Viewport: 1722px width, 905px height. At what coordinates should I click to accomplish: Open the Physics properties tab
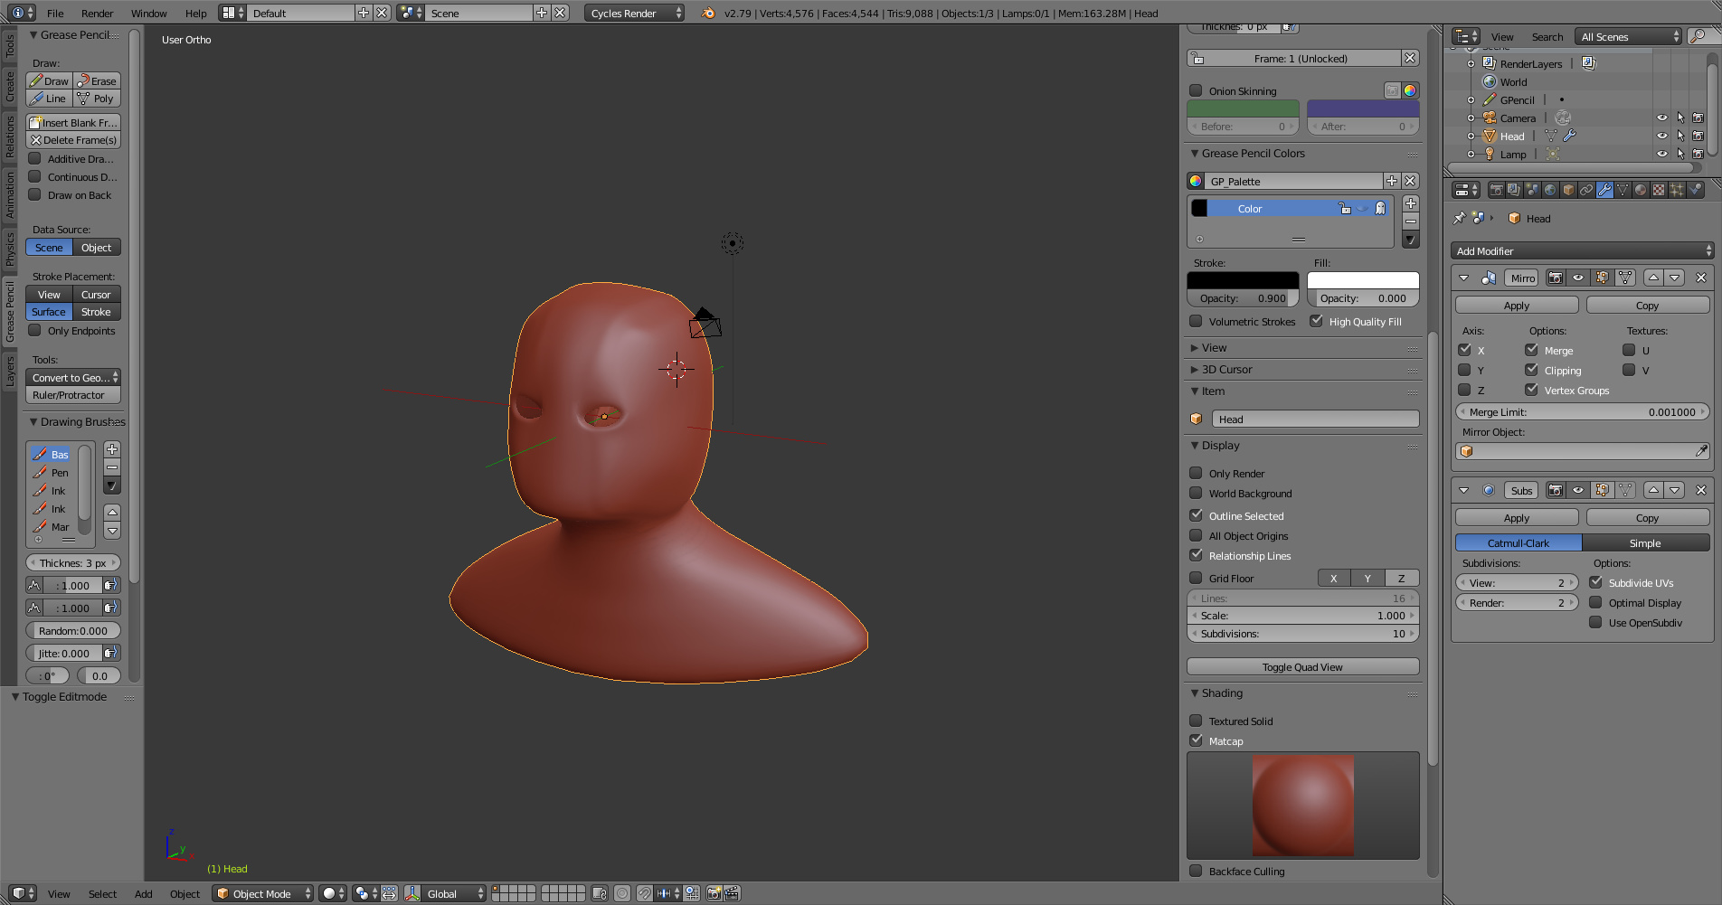[1696, 190]
